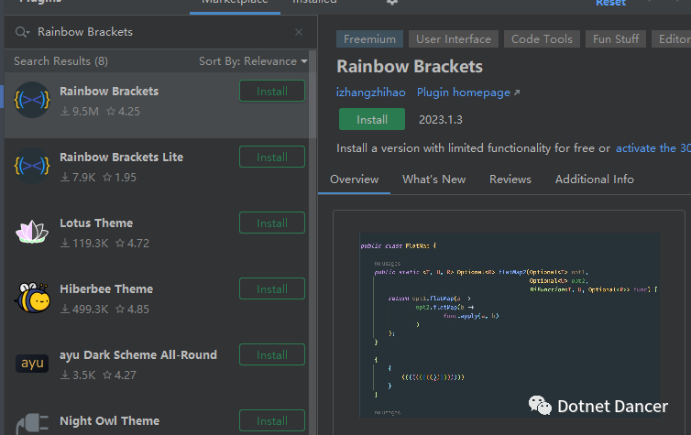Click the green Install button in details

click(x=371, y=119)
